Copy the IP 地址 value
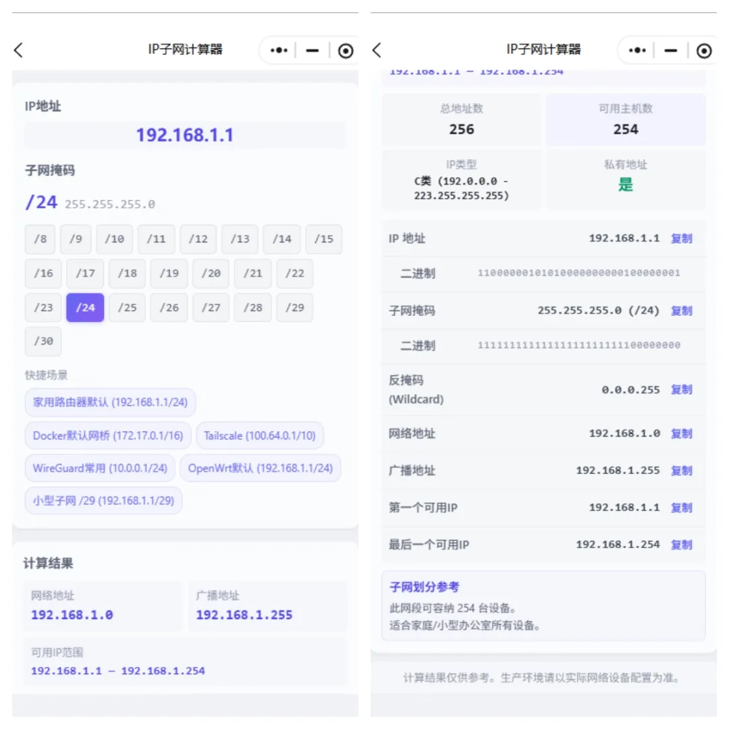The height and width of the screenshot is (729, 729). 682,238
